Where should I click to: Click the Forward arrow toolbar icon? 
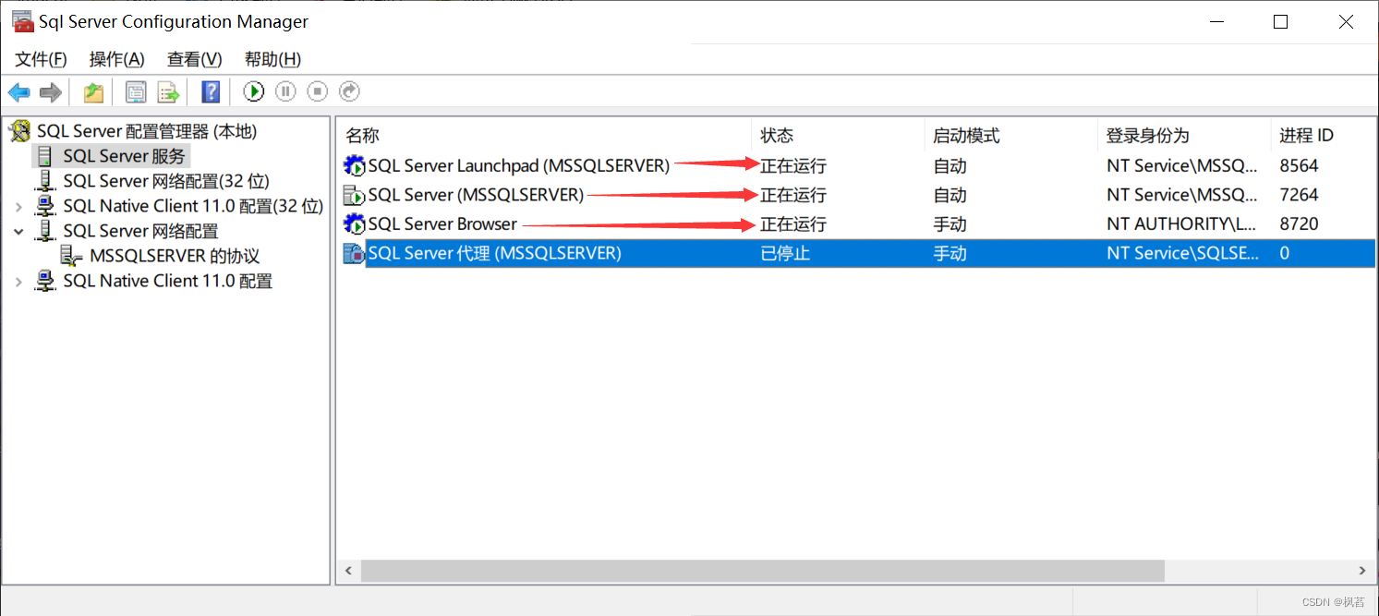point(51,91)
